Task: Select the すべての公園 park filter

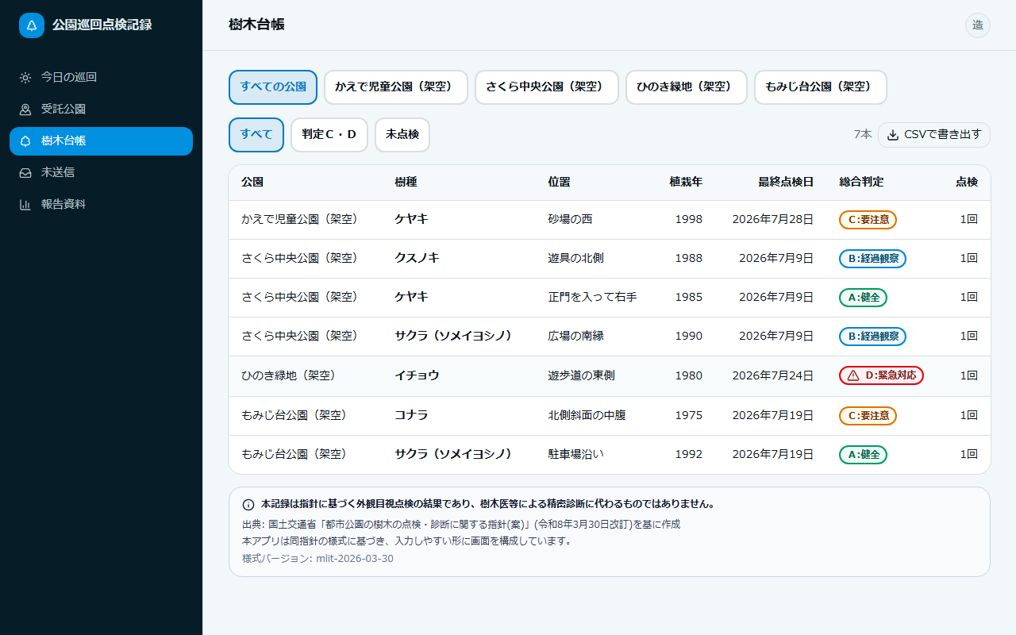Action: pos(273,87)
